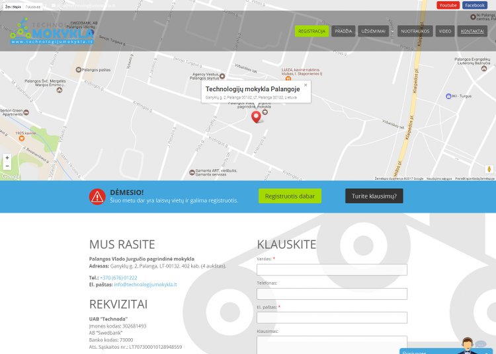This screenshot has width=496, height=354.
Task: Zoom in on the map
Action: click(7, 158)
